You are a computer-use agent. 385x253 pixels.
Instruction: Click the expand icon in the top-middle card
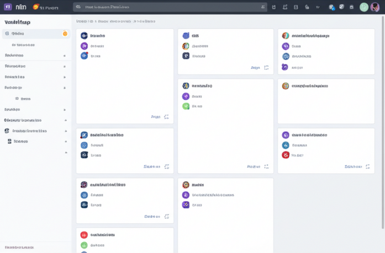pos(266,68)
